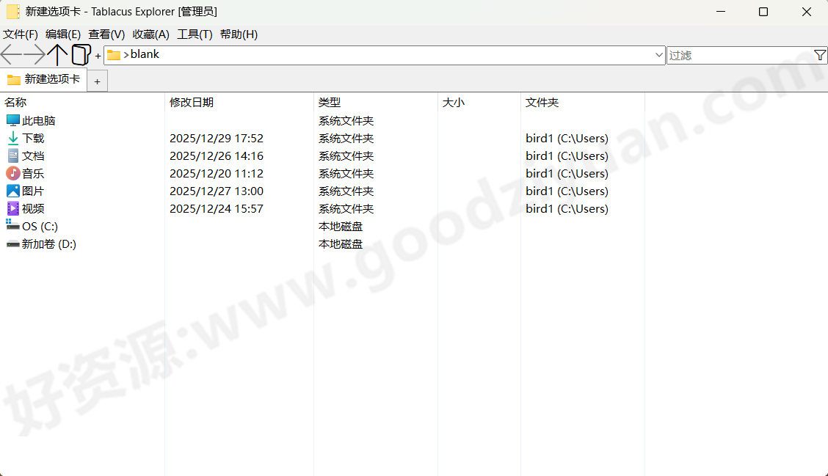Viewport: 828px width, 476px height.
Task: Go up one folder level with the Up arrow
Action: point(58,54)
